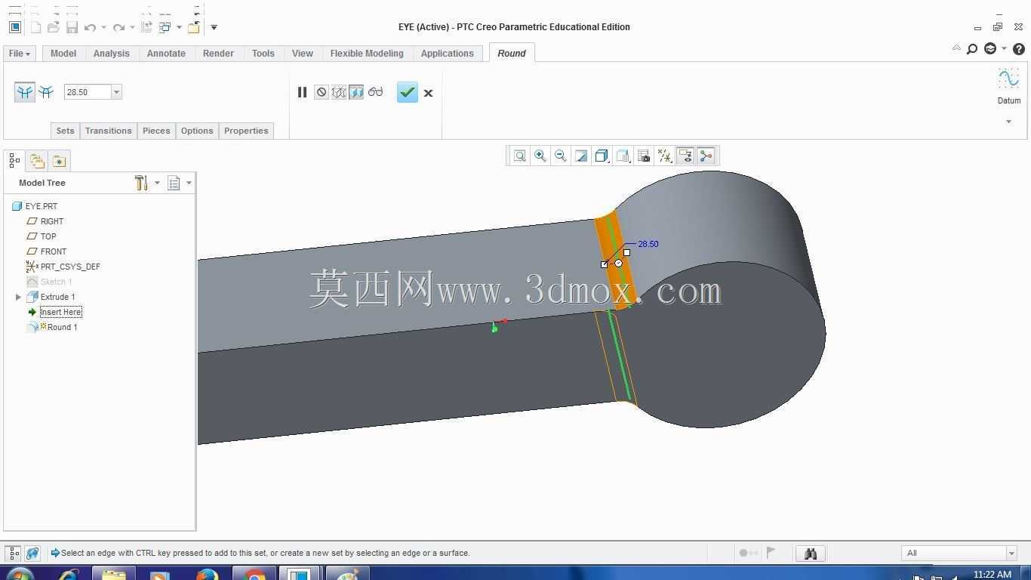Viewport: 1031px width, 580px height.
Task: Select the Round ribbon tab
Action: 512,54
